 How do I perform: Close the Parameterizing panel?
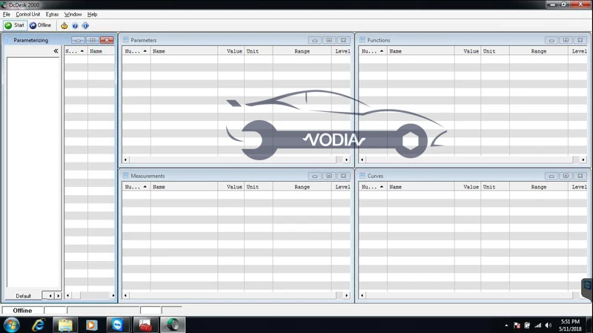107,40
